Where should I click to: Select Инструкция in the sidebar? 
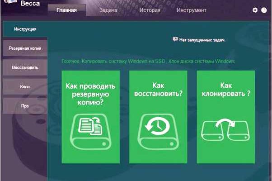pyautogui.click(x=25, y=29)
